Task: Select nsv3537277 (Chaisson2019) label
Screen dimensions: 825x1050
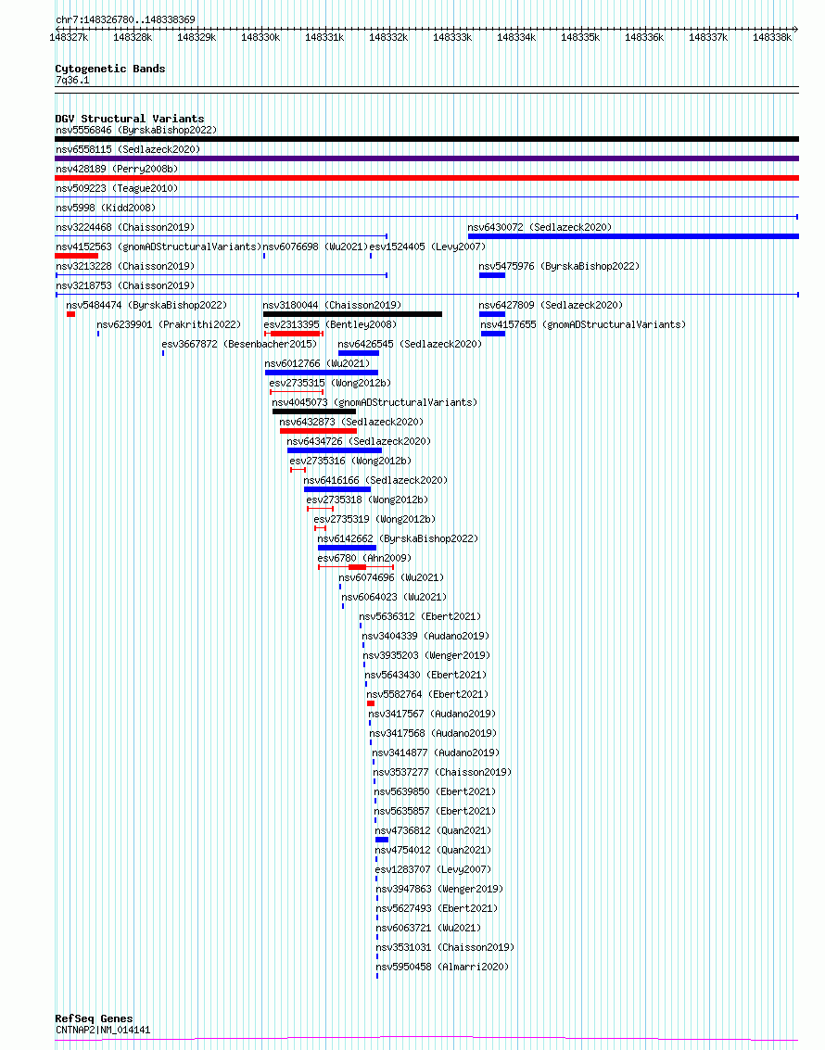Action: 442,771
